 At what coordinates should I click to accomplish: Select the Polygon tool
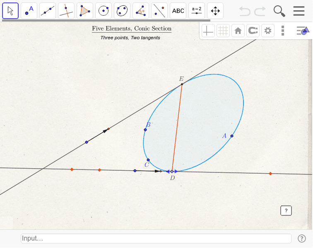tap(85, 11)
